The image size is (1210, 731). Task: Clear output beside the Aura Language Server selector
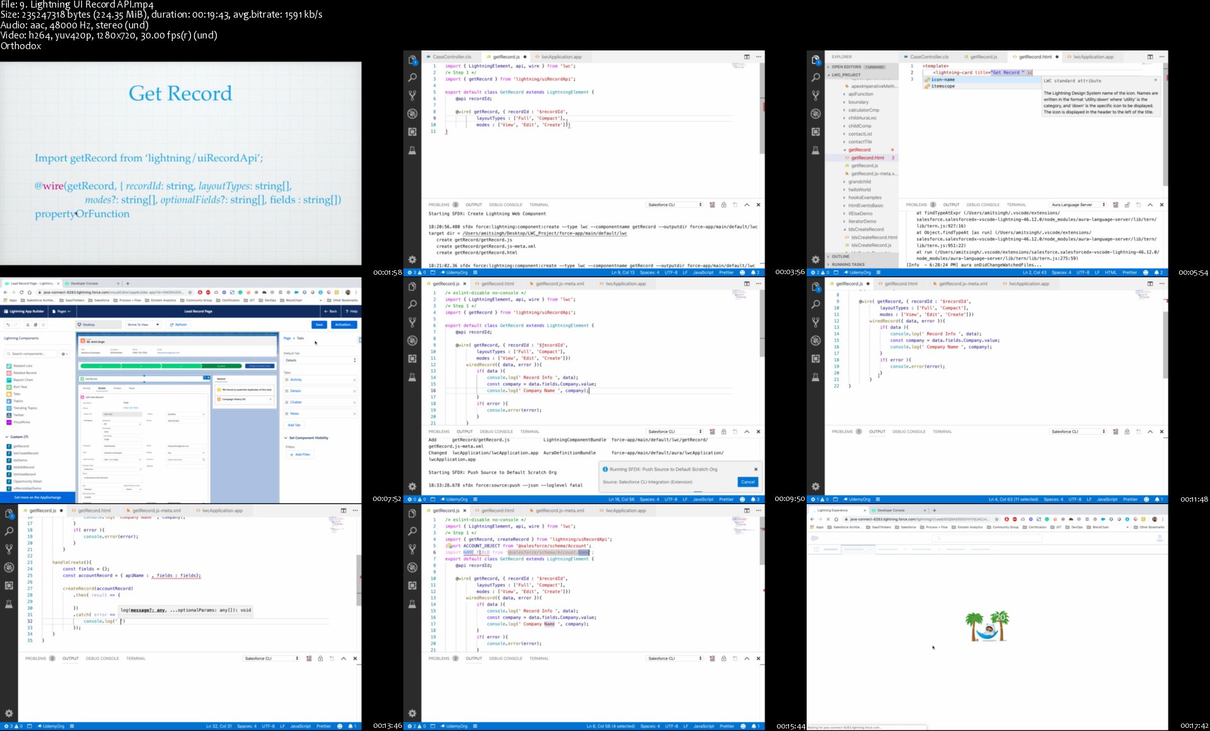1115,205
